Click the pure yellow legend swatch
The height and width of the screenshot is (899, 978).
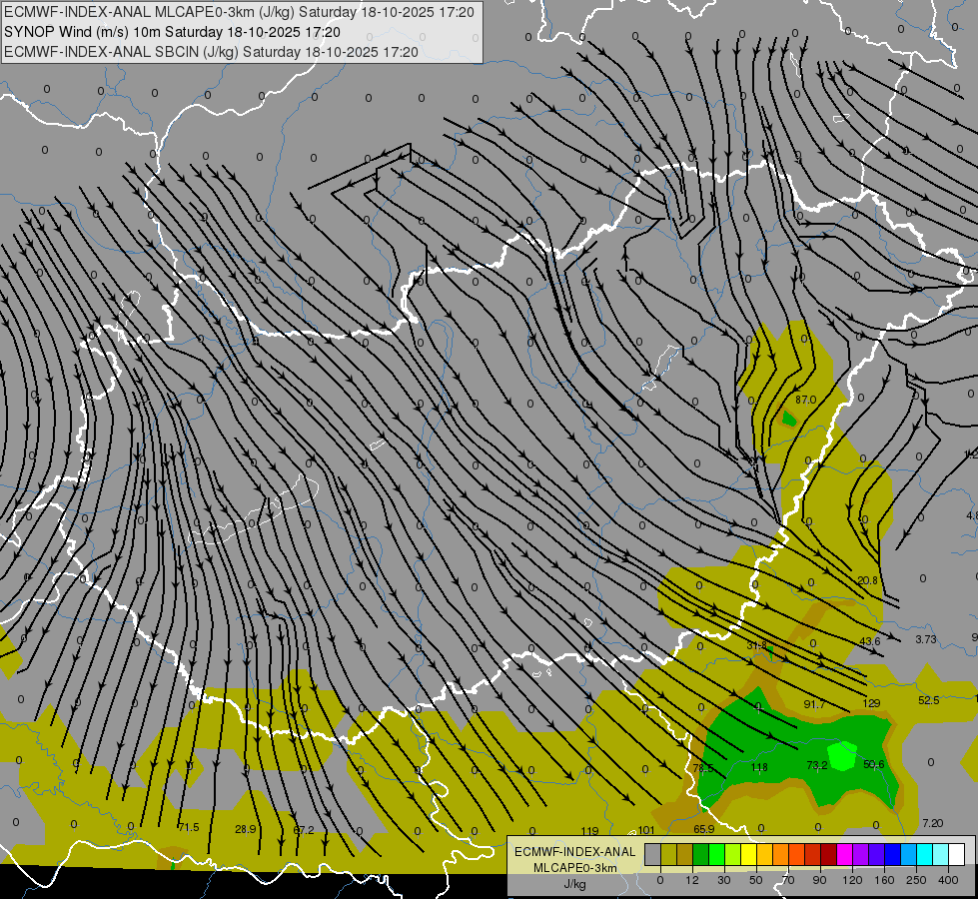749,854
